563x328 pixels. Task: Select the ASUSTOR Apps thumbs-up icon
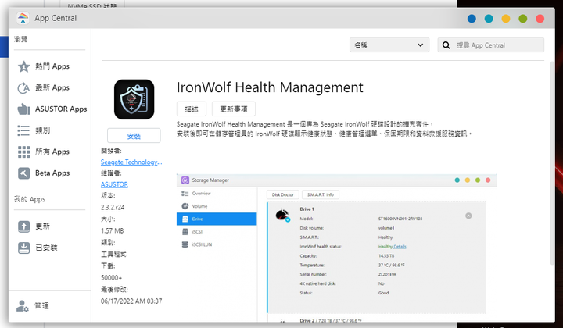[23, 109]
